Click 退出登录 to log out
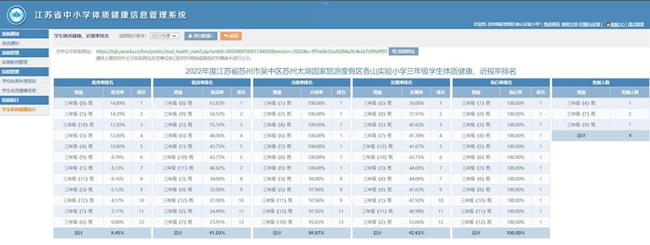Image resolution: width=650 pixels, height=245 pixels. pos(636,25)
